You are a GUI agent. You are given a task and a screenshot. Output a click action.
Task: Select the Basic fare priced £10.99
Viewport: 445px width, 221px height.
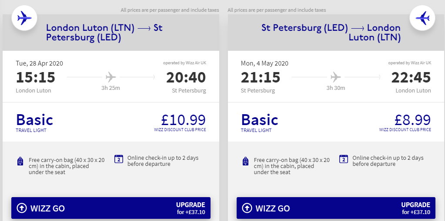[111, 122]
